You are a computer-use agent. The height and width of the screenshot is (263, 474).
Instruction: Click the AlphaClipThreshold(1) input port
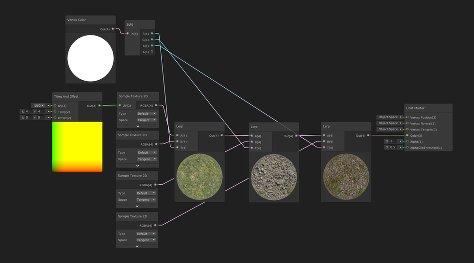(x=407, y=147)
